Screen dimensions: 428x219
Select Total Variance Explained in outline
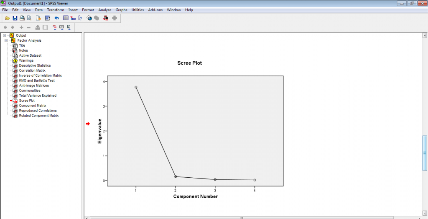(38, 96)
